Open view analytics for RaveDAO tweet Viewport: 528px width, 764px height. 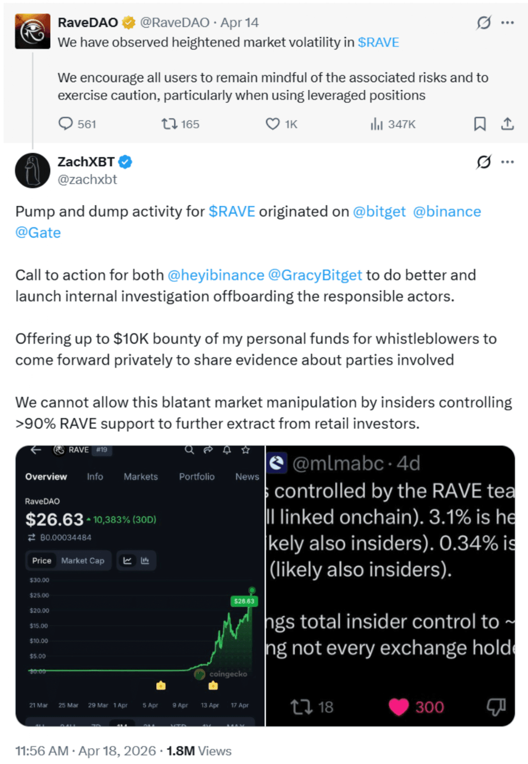pyautogui.click(x=377, y=124)
